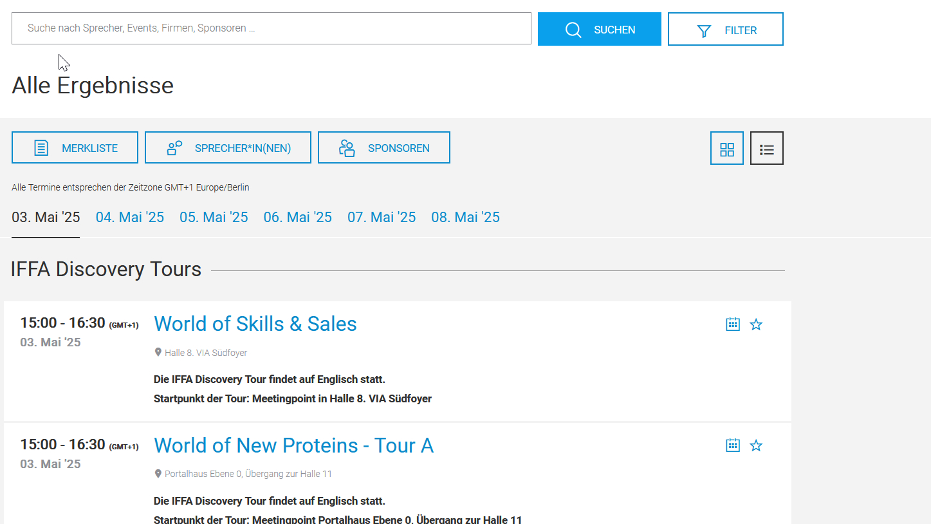Open World of New Proteins - Tour A
This screenshot has width=931, height=524.
point(293,445)
